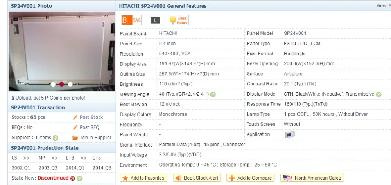Viewport: 391px width, 185px height.
Task: Click the Rectangle pixel format value
Action: point(294,53)
